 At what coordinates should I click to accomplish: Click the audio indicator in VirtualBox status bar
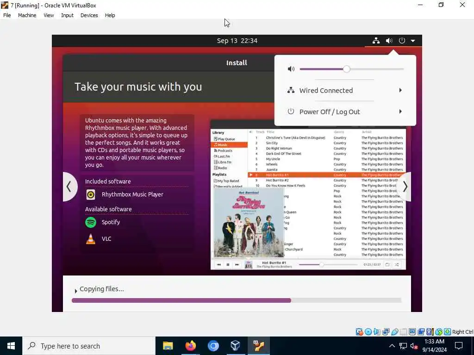point(377,332)
